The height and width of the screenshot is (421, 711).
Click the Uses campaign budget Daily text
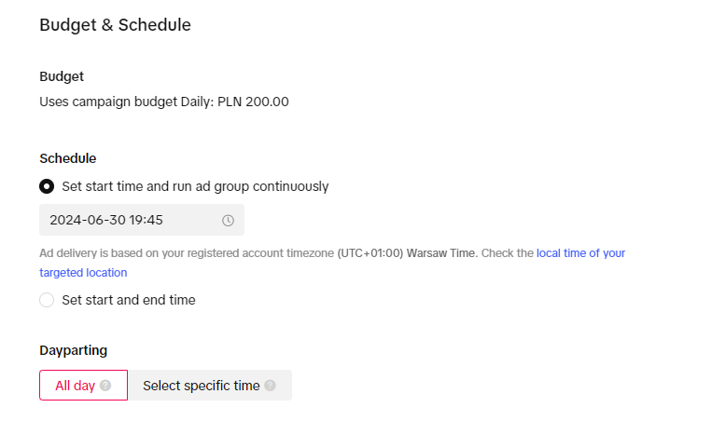coord(127,102)
